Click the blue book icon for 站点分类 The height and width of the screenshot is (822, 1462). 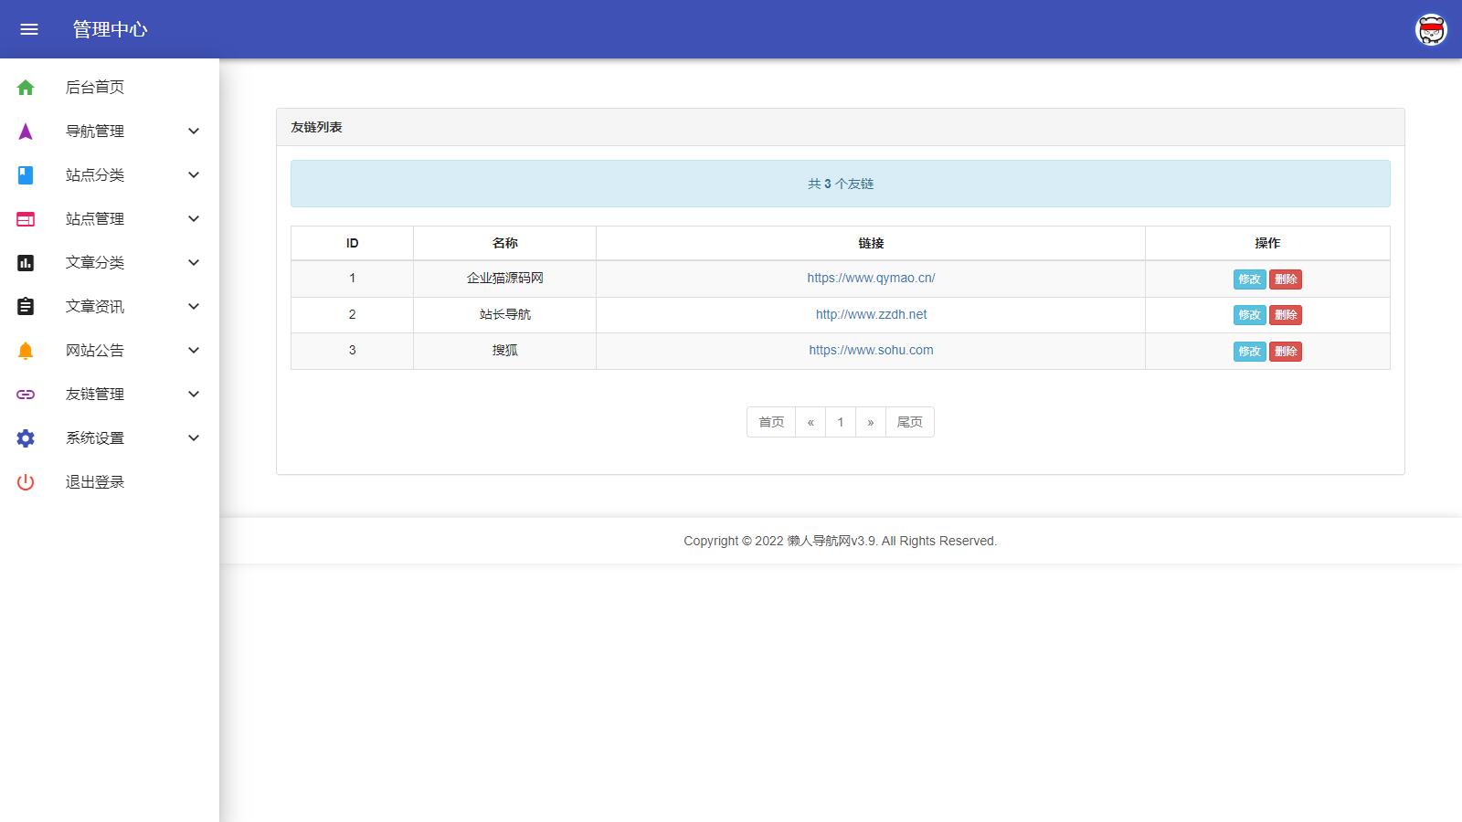26,175
